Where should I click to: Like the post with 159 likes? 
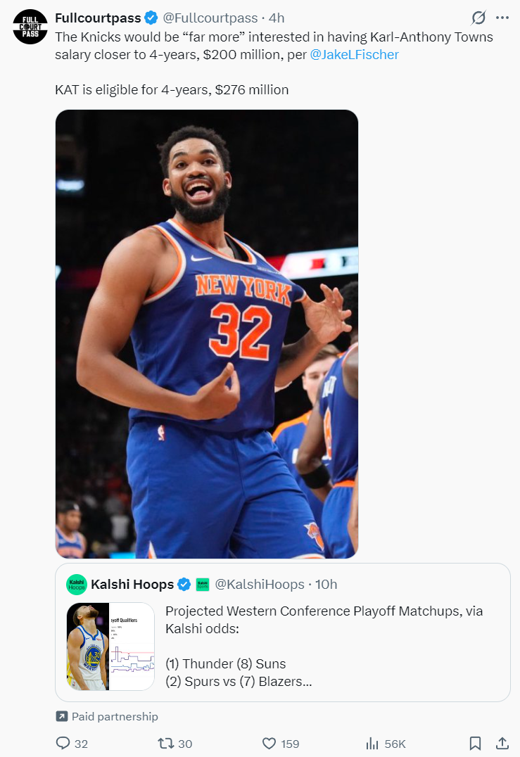[x=281, y=744]
